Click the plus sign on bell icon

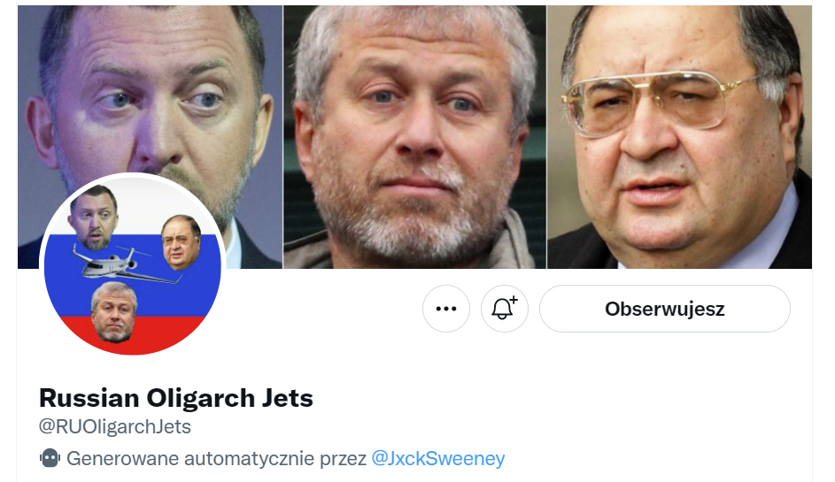514,301
